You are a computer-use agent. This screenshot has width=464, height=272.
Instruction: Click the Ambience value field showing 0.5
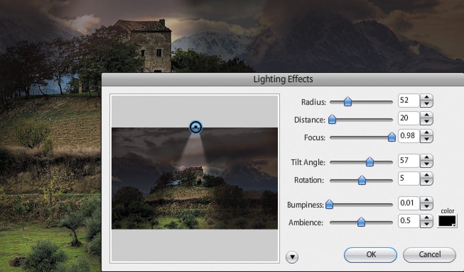pyautogui.click(x=409, y=221)
